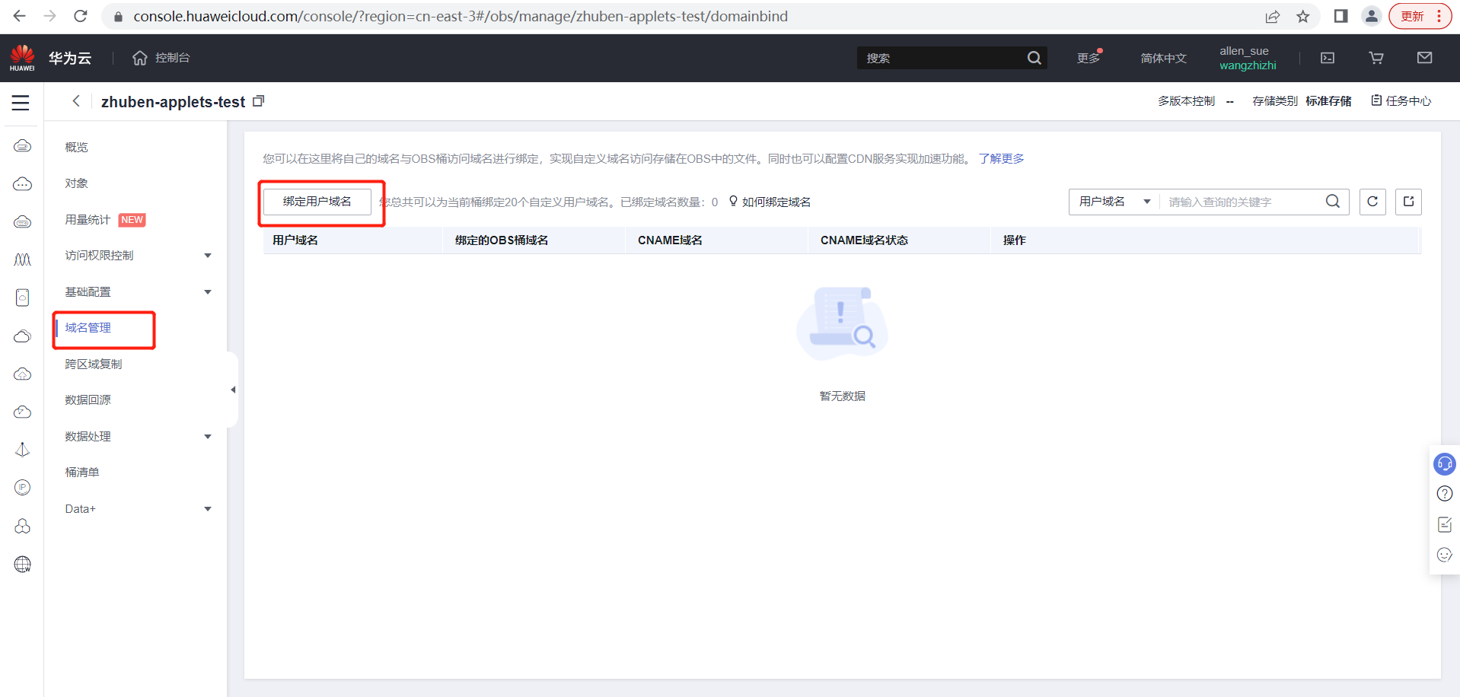Click the browser reload button
The width and height of the screenshot is (1460, 697).
click(80, 16)
